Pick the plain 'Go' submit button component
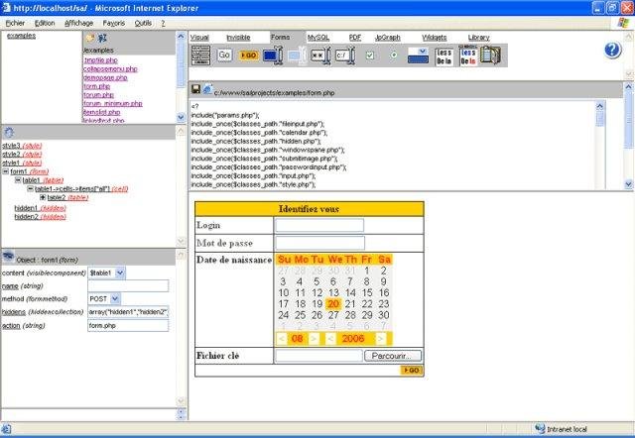 coord(224,55)
